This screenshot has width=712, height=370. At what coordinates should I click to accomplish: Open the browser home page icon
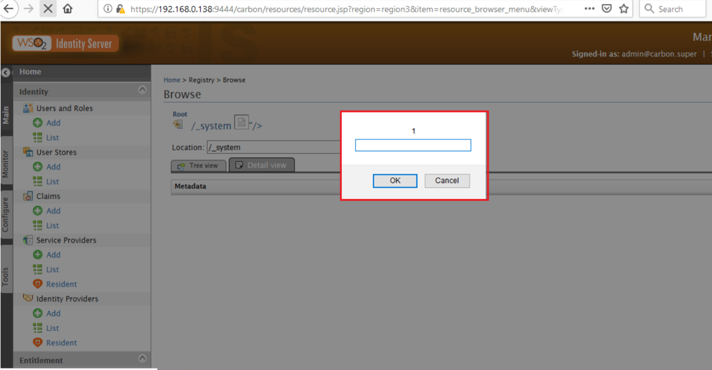[68, 9]
